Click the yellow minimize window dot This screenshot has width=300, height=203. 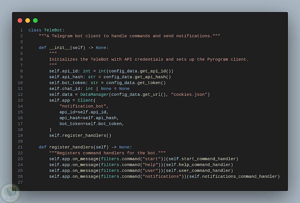[x=28, y=20]
